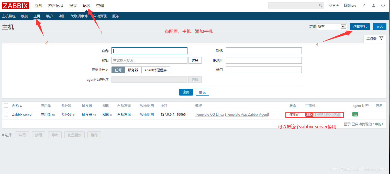Click the 重设 filter button
This screenshot has width=390, height=174.
202,92
